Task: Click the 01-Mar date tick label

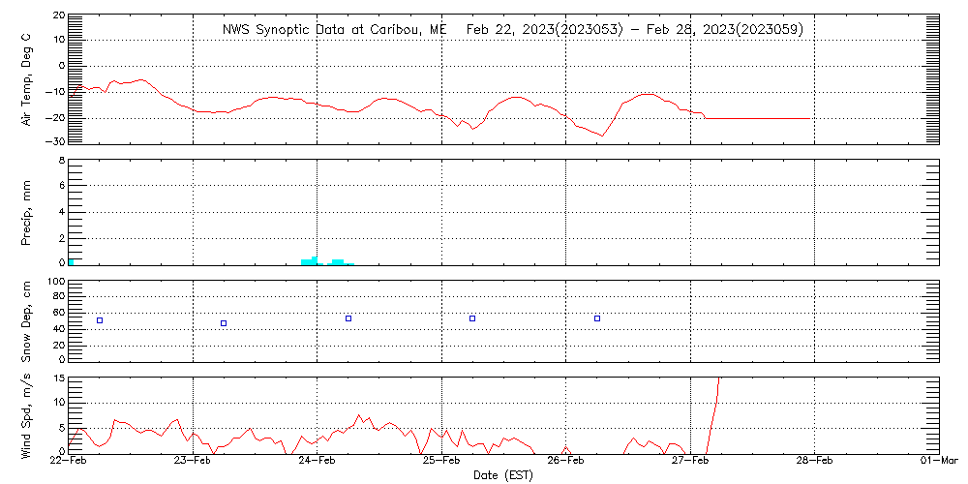Action: tap(939, 463)
